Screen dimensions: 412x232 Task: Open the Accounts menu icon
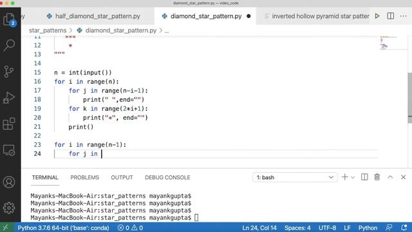pos(9,182)
